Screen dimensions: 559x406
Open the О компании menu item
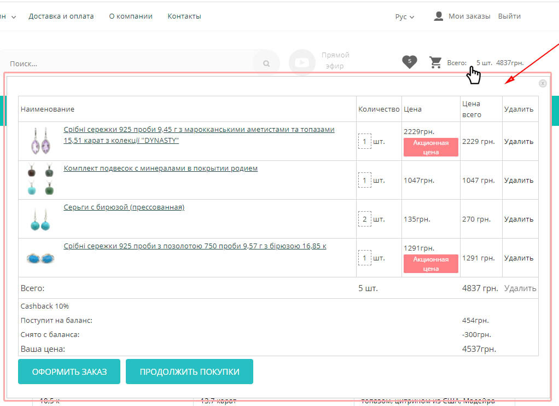tap(131, 16)
